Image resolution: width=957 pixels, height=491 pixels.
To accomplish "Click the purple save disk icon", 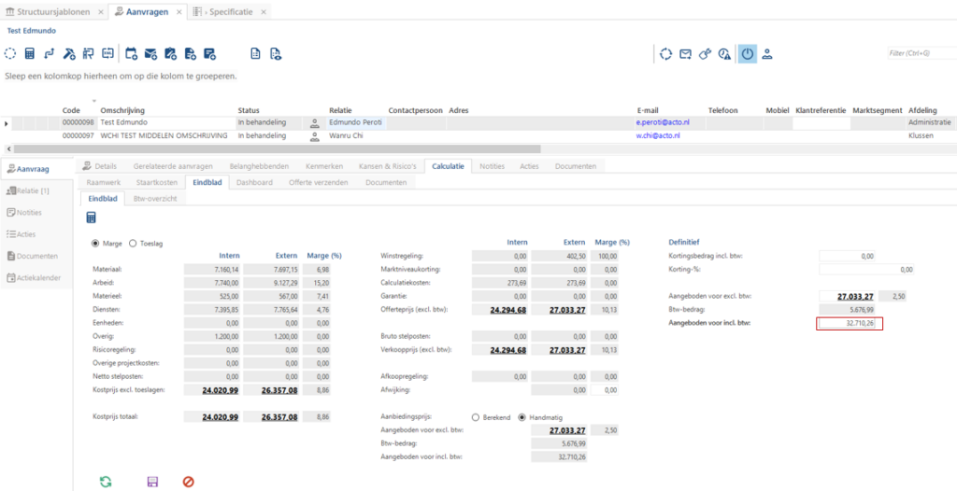I will point(152,482).
